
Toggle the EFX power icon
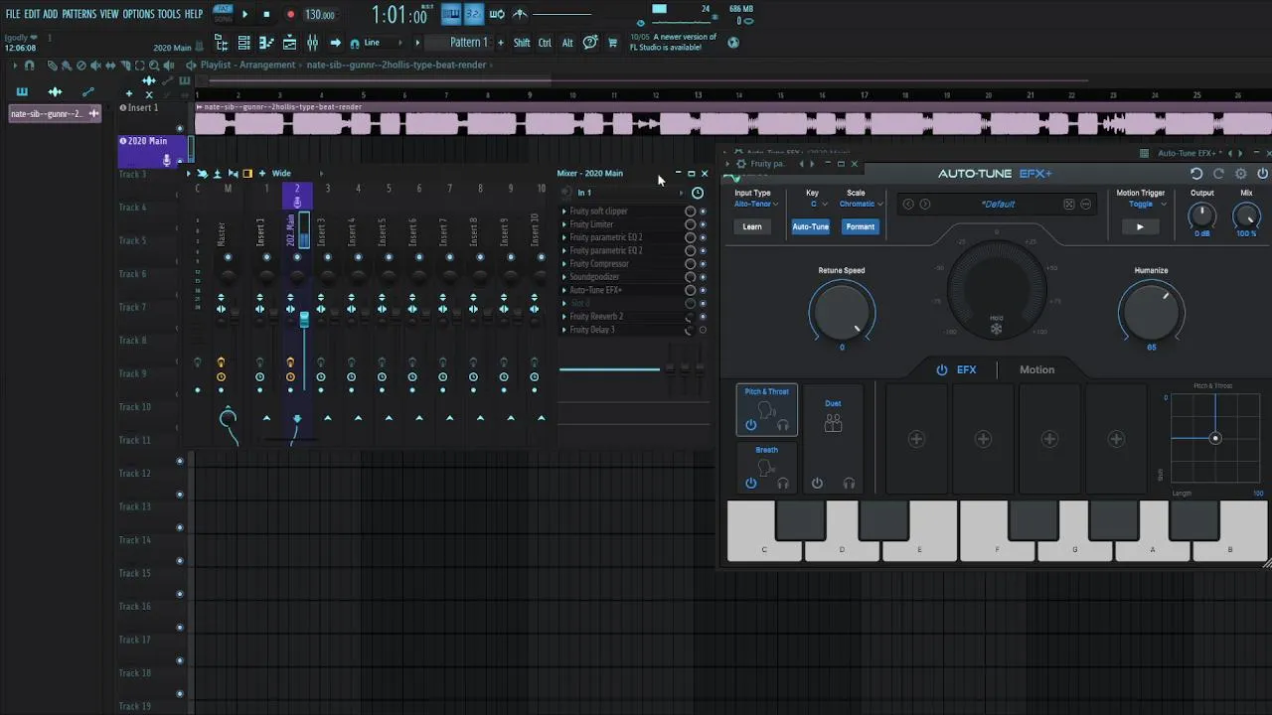pos(942,369)
